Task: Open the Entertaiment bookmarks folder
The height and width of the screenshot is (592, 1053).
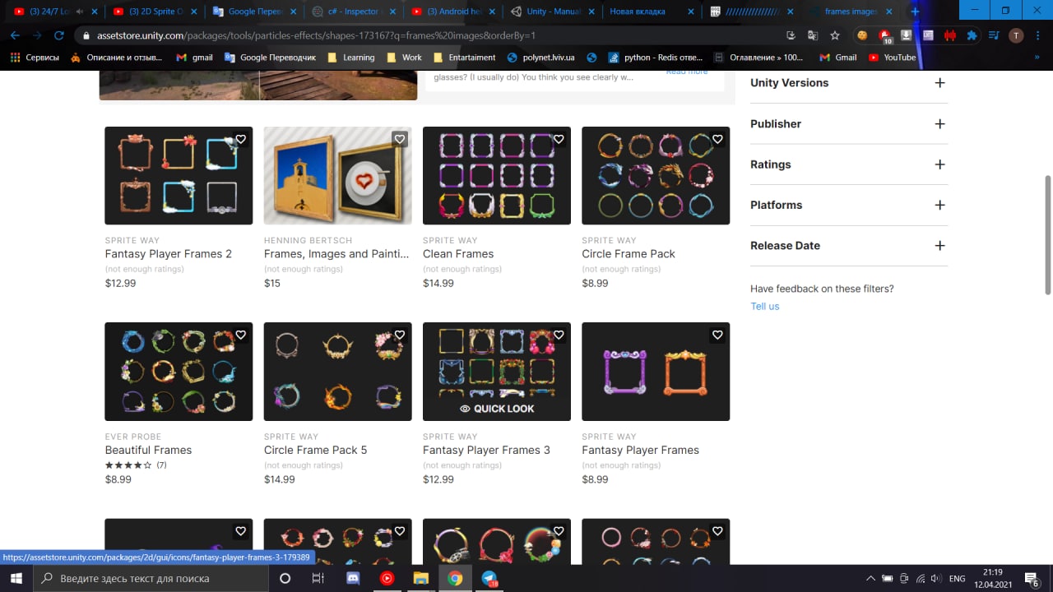Action: tap(464, 58)
